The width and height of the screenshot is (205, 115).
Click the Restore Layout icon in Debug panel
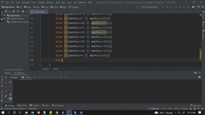click(200, 77)
